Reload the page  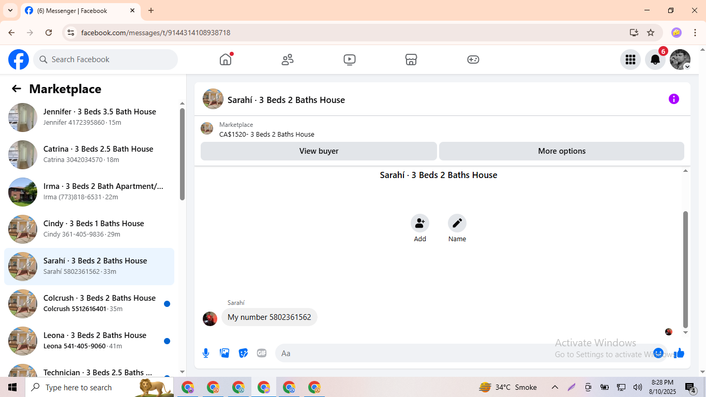pyautogui.click(x=49, y=33)
